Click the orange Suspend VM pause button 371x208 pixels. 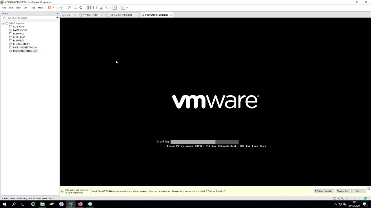point(49,8)
